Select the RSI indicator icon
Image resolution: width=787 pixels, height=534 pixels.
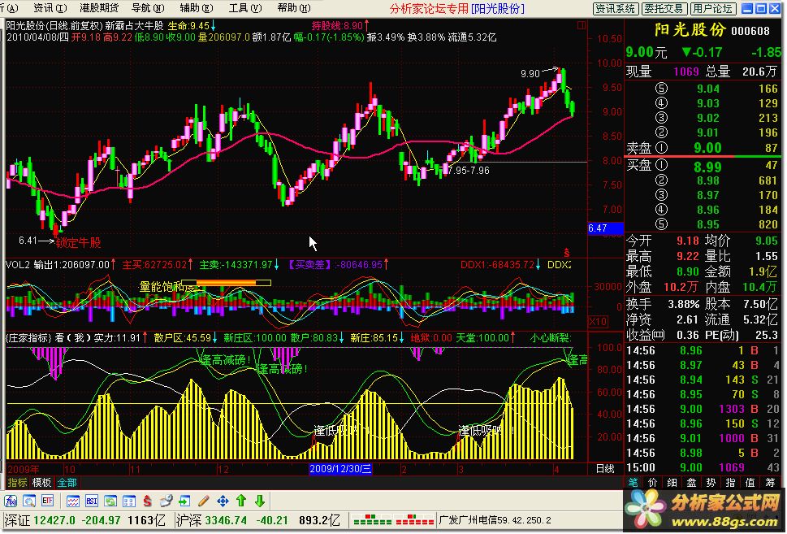coord(92,501)
